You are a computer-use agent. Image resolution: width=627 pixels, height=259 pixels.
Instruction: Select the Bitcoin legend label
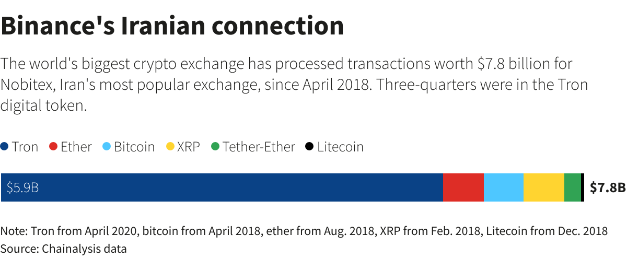pyautogui.click(x=134, y=147)
